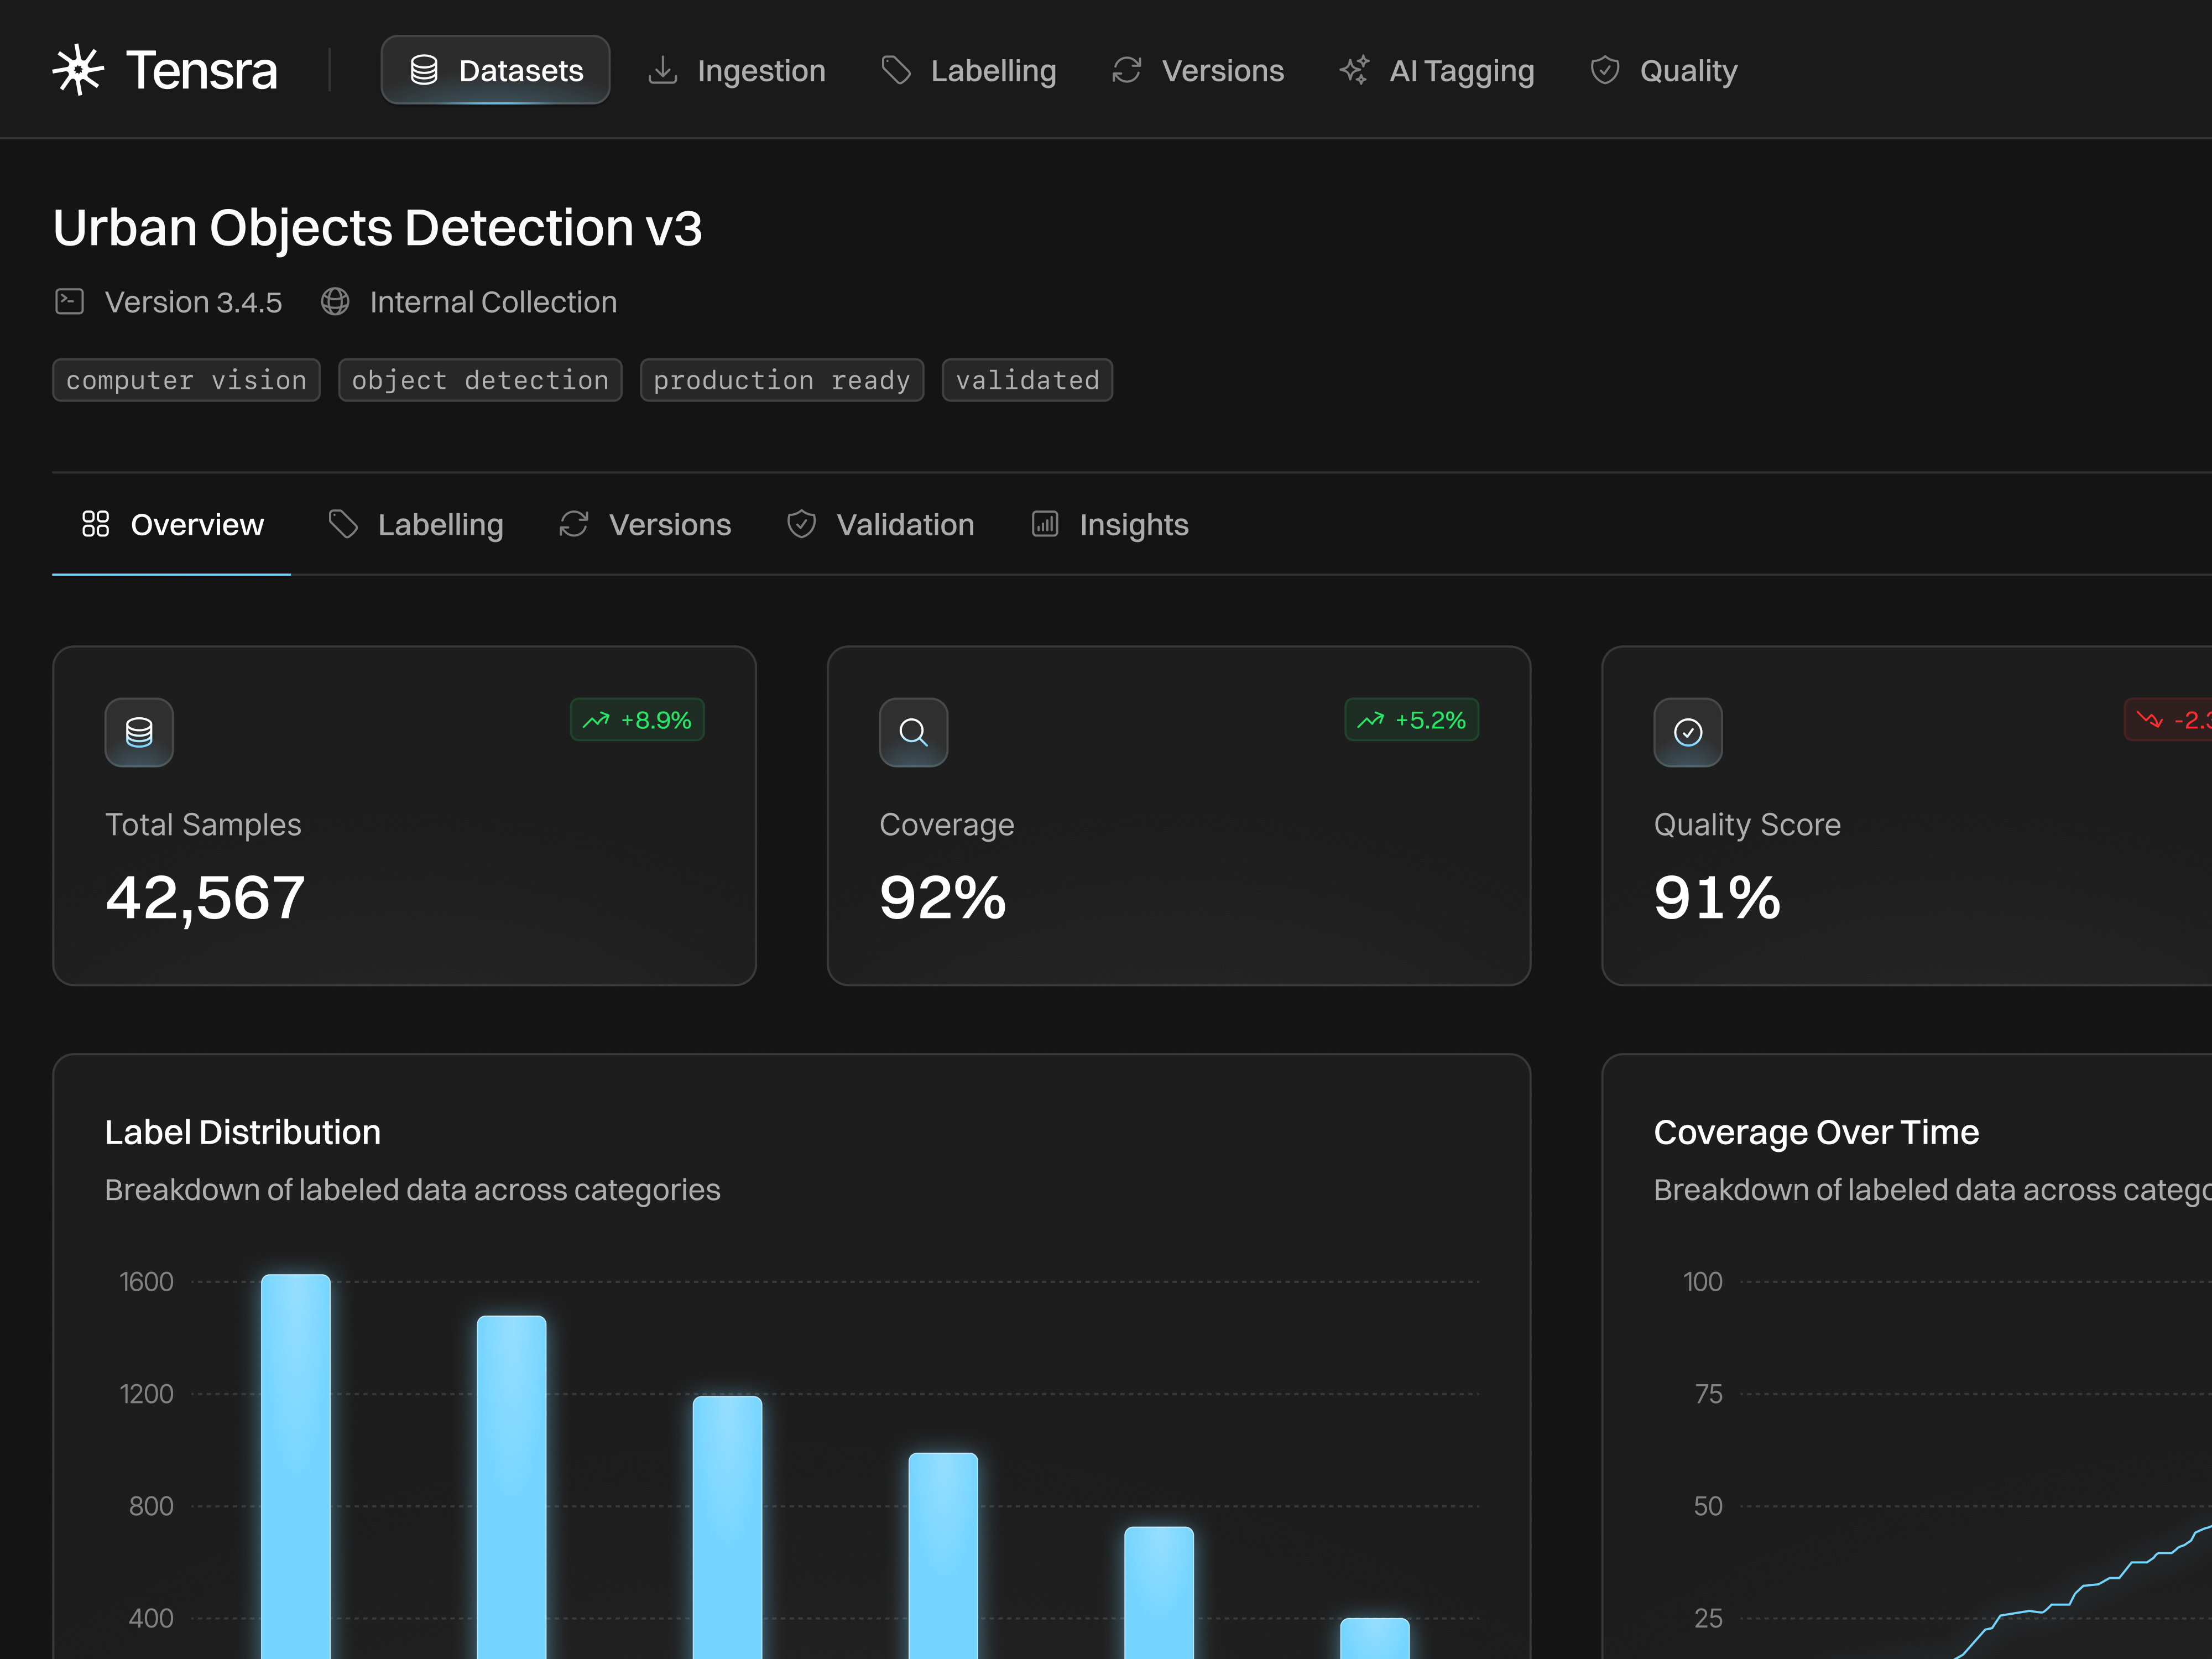Click the 'Quality Score' label
Screen dimensions: 2212x1659
(x=1747, y=825)
